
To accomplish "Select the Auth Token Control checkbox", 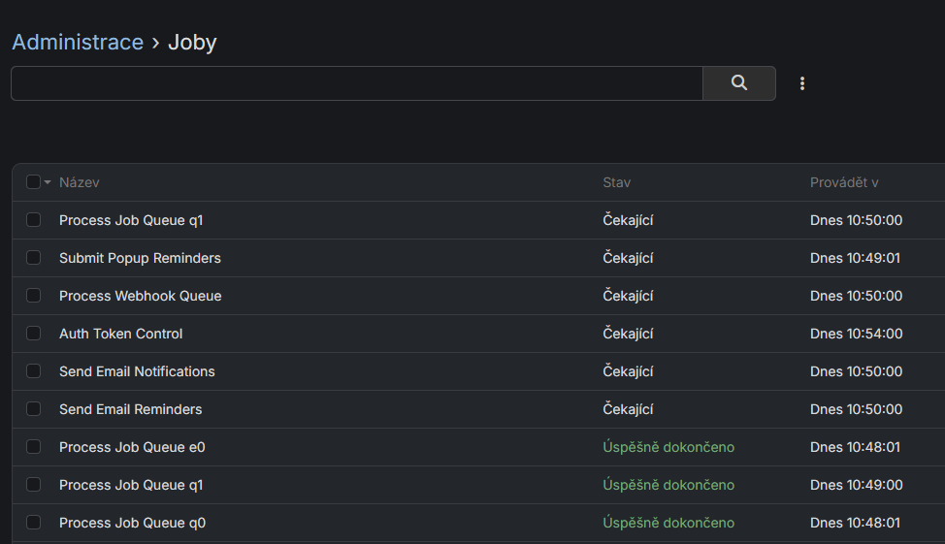I will (x=34, y=334).
